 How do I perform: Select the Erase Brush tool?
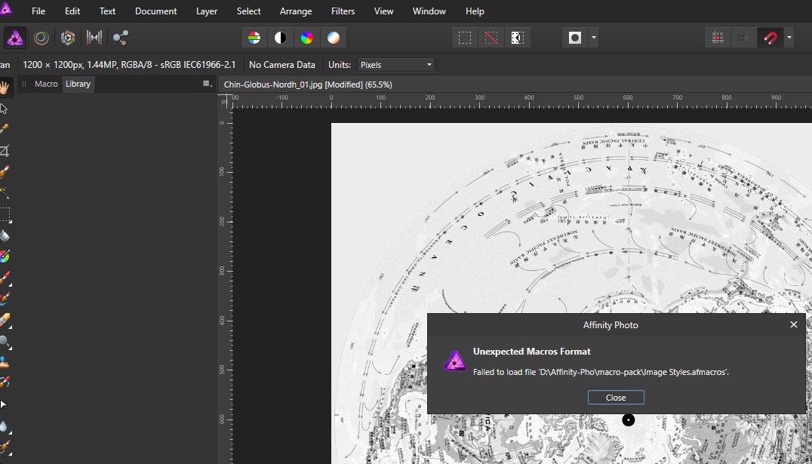tap(5, 321)
